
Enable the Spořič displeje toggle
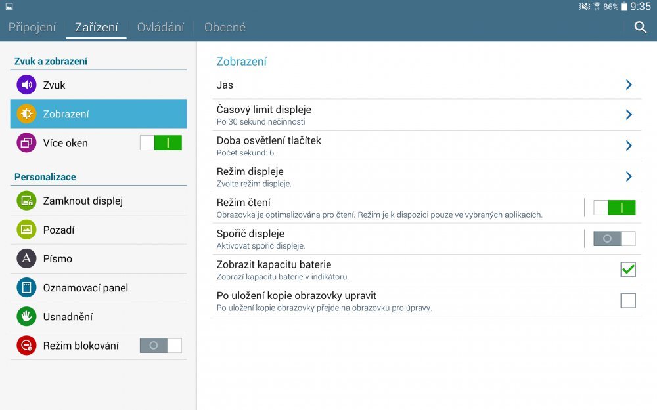(x=614, y=239)
